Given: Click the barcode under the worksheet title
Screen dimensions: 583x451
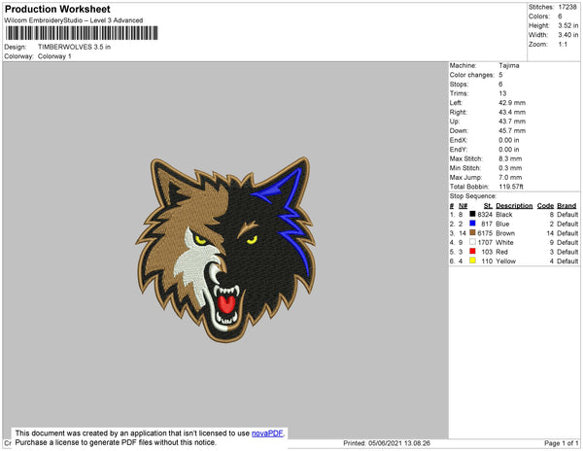Looking at the screenshot, I should pyautogui.click(x=82, y=33).
